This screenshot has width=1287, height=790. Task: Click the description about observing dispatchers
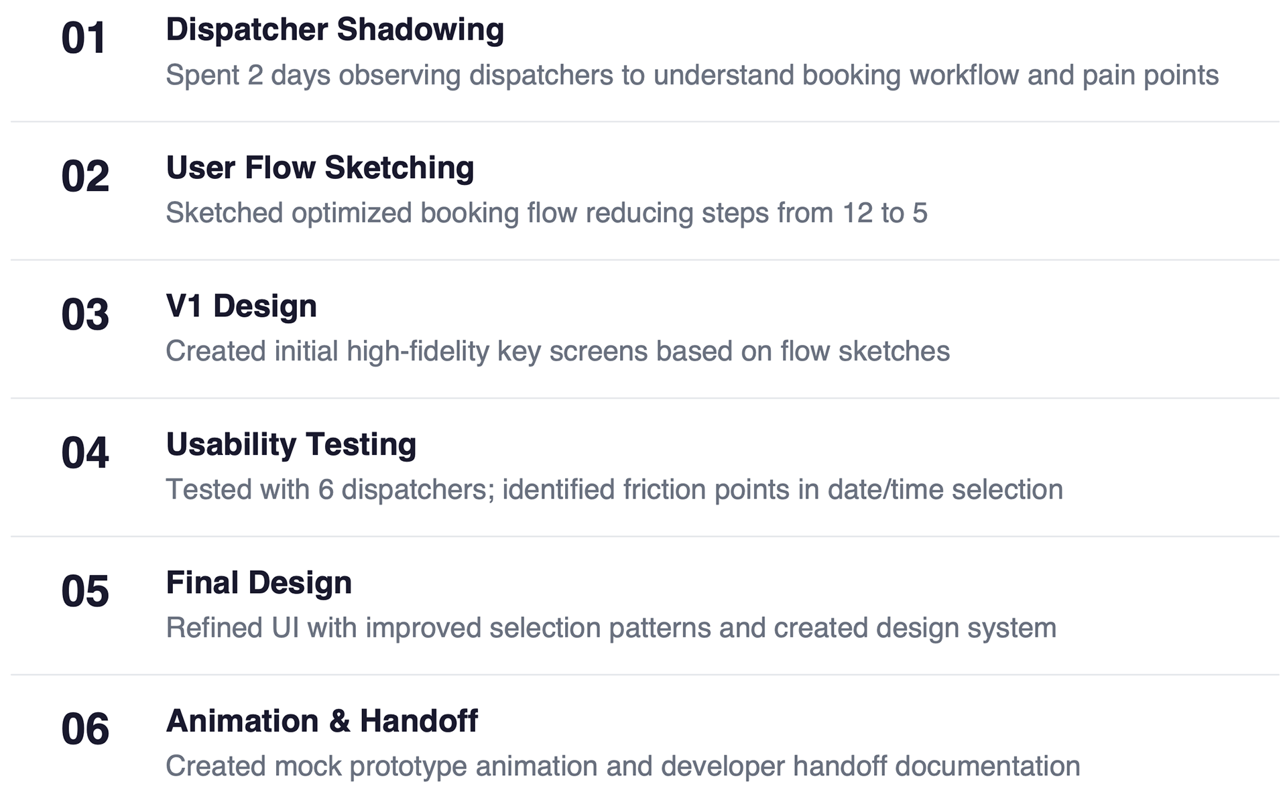point(692,75)
